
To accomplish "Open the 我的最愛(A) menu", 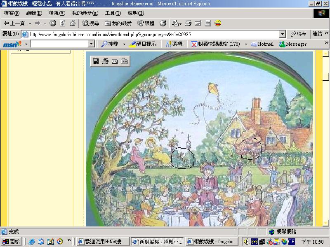I will click(85, 13).
